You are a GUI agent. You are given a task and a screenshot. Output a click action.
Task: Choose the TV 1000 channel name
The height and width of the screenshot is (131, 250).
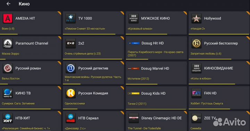pyautogui.click(x=85, y=18)
